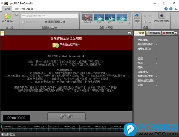Click the 导入媒体 folder icon
Viewport: 179px width, 137px height.
(x=7, y=17)
